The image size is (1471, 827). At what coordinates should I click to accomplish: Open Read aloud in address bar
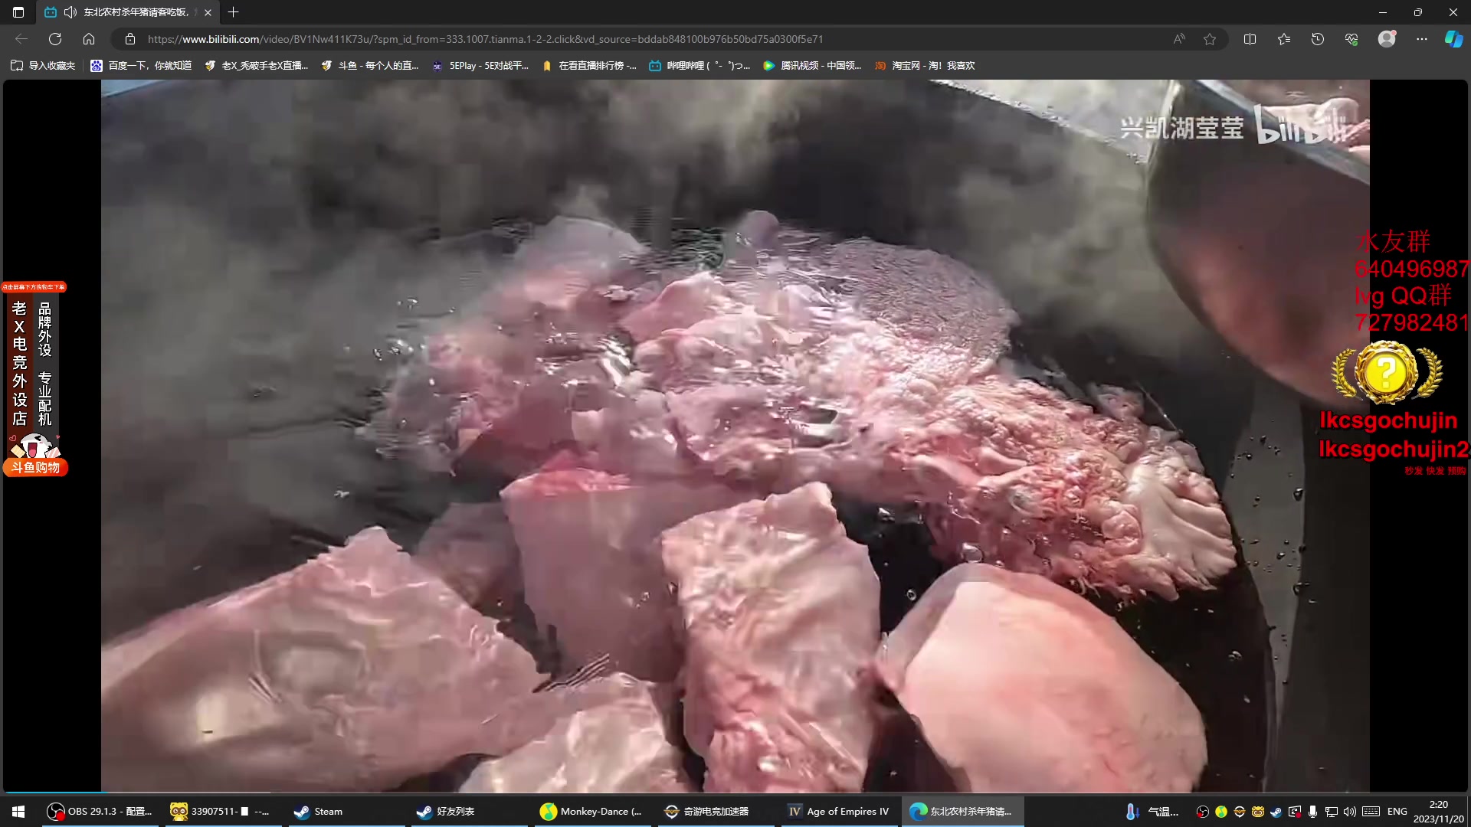[1179, 39]
